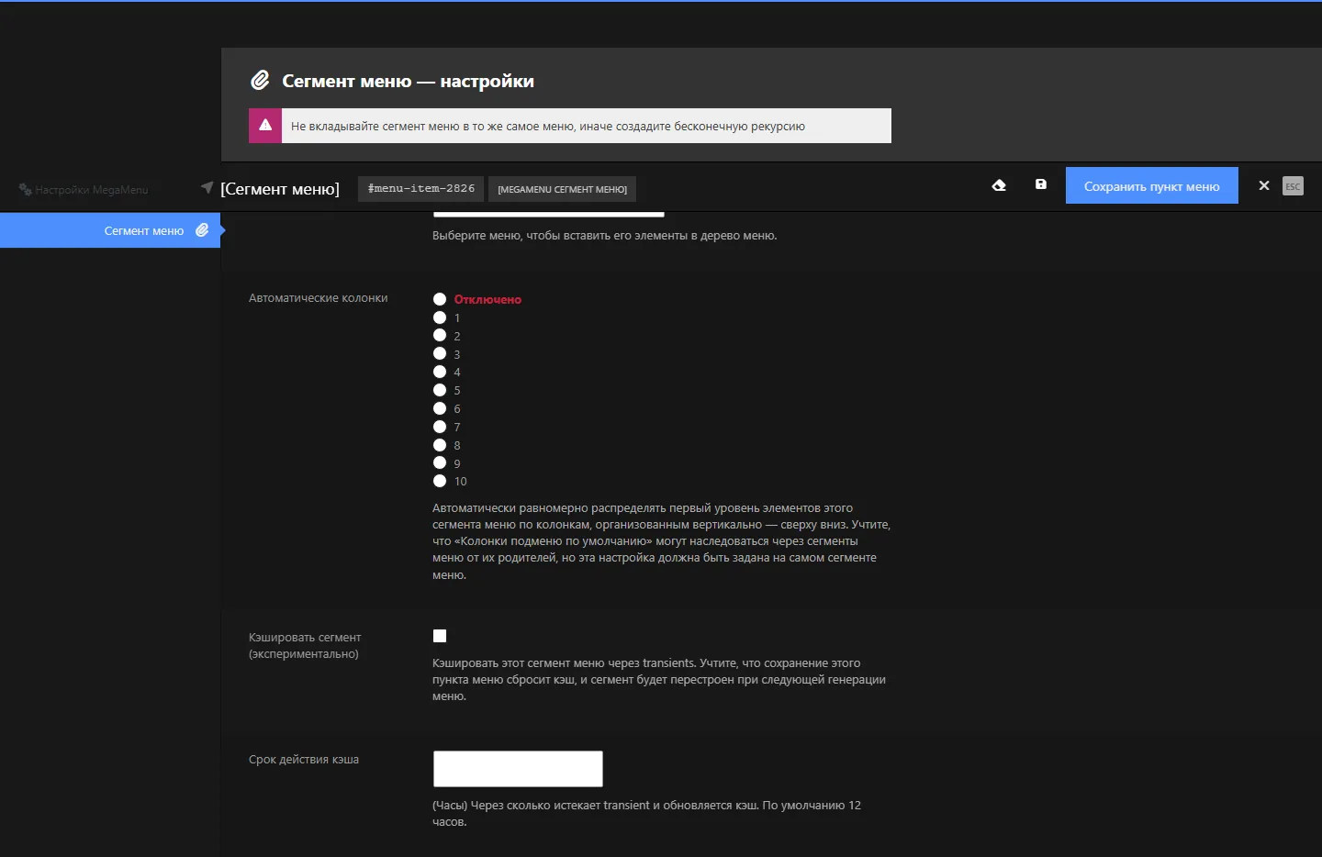Select 1 automatic column
This screenshot has width=1322, height=857.
point(440,317)
